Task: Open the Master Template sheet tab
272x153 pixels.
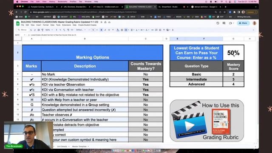Action: 80,146
